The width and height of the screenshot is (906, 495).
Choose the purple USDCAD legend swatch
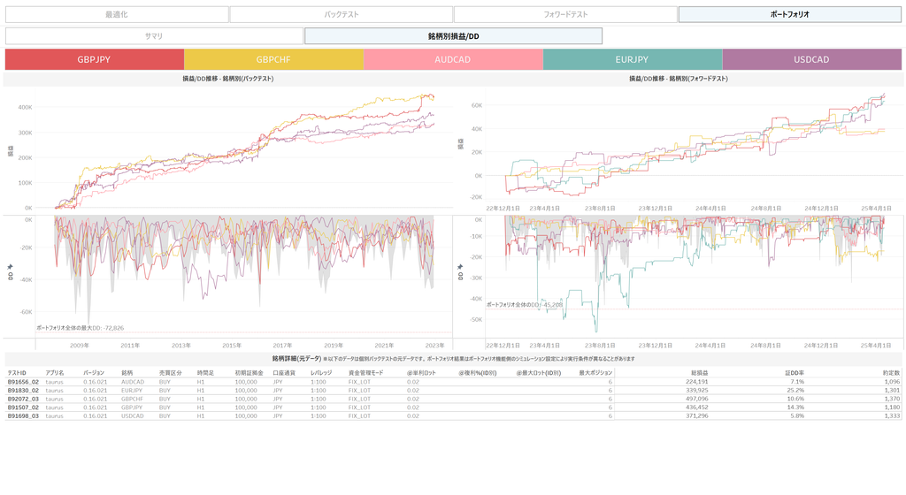(811, 59)
